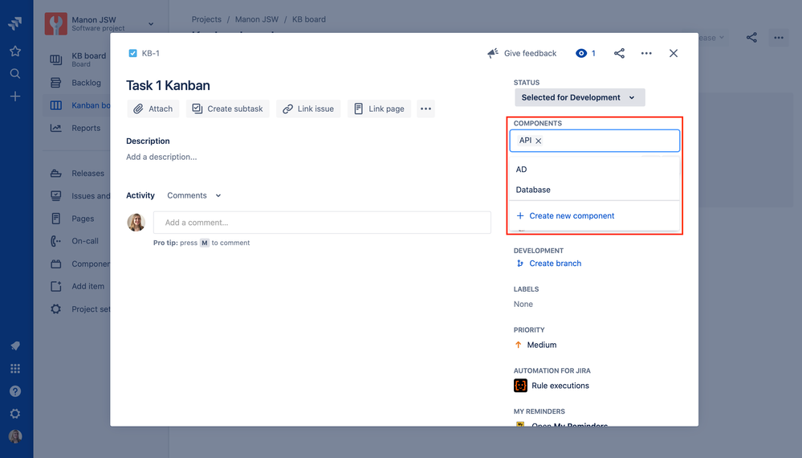Open Selected for Development status dropdown

[x=580, y=97]
